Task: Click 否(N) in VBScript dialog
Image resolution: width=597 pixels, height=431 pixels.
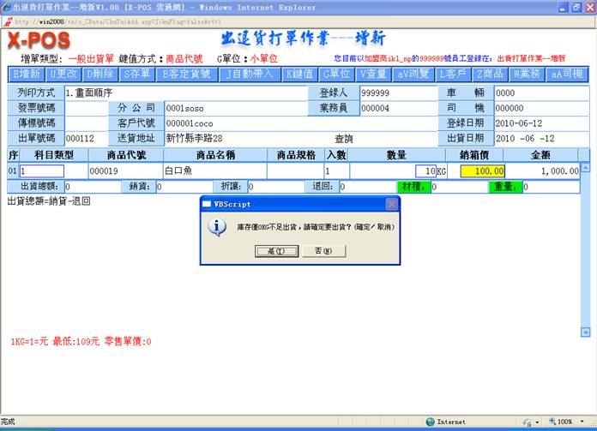Action: [x=324, y=251]
